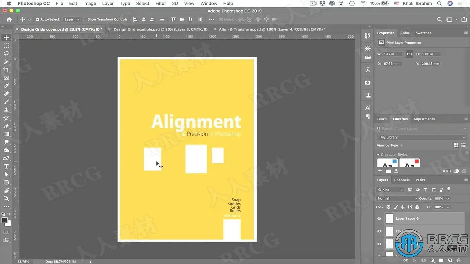
Task: Select the Move tool in the toolbar
Action: [x=6, y=38]
